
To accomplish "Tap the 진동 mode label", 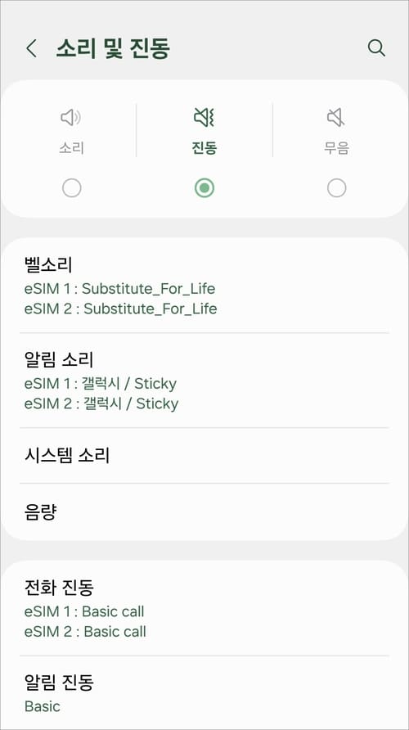I will tap(204, 148).
